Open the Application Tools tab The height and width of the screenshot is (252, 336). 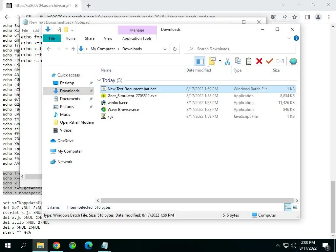(137, 38)
